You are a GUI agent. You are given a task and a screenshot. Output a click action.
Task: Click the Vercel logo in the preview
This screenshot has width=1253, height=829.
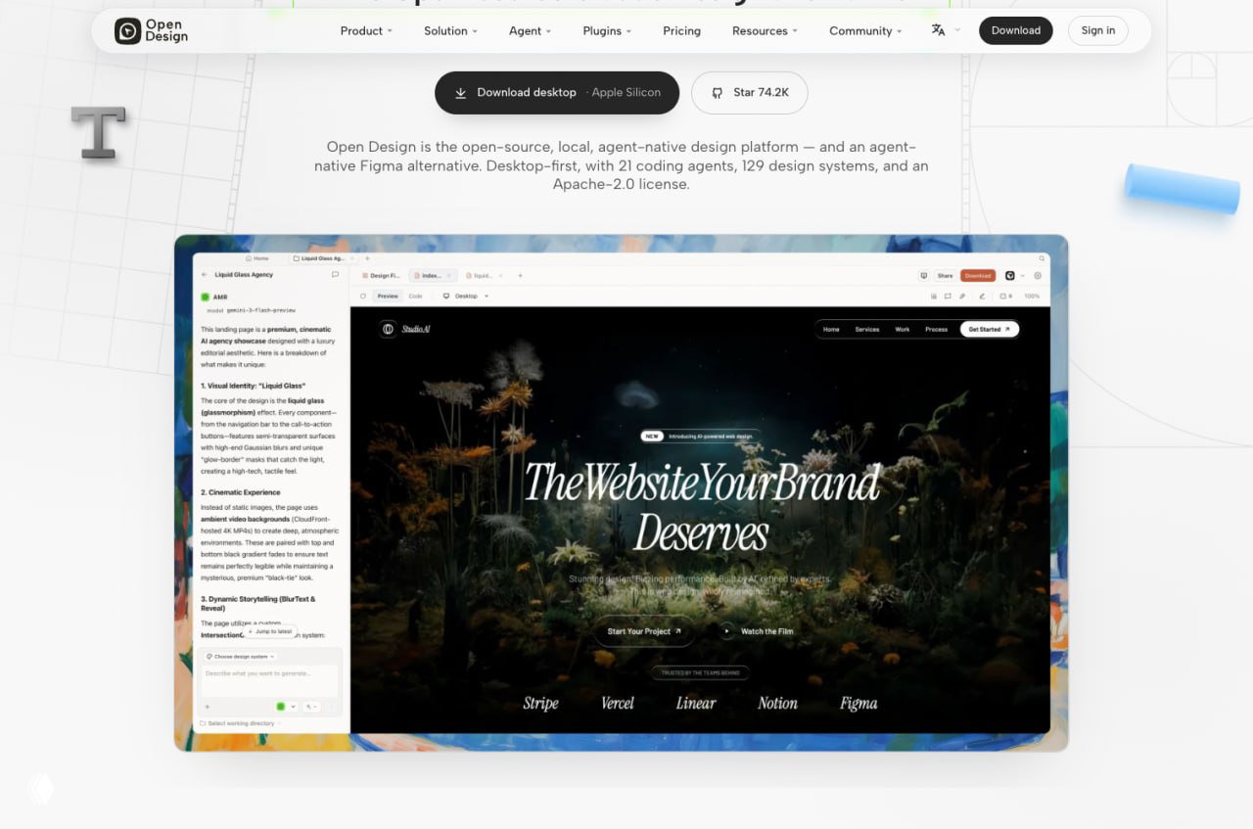618,703
